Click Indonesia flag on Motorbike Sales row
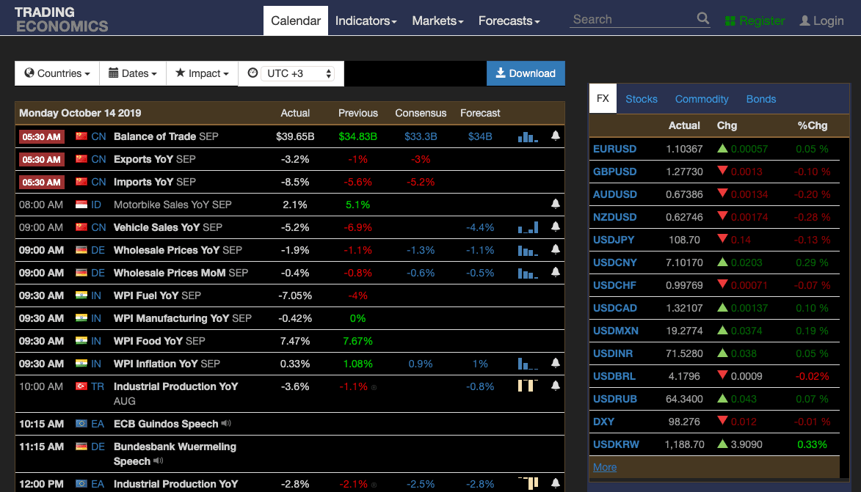The width and height of the screenshot is (861, 492). point(81,204)
